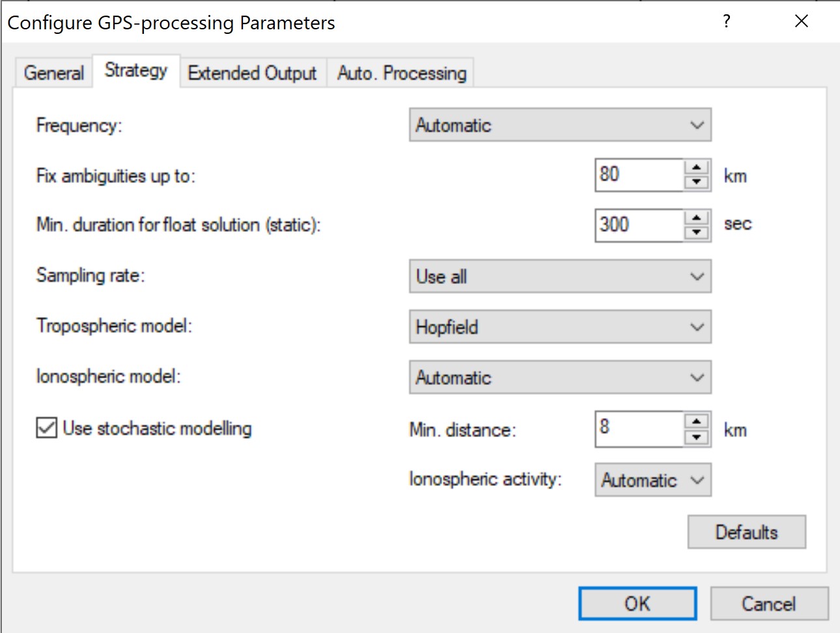Open the Tropospheric model dropdown
840x633 pixels.
tap(560, 327)
